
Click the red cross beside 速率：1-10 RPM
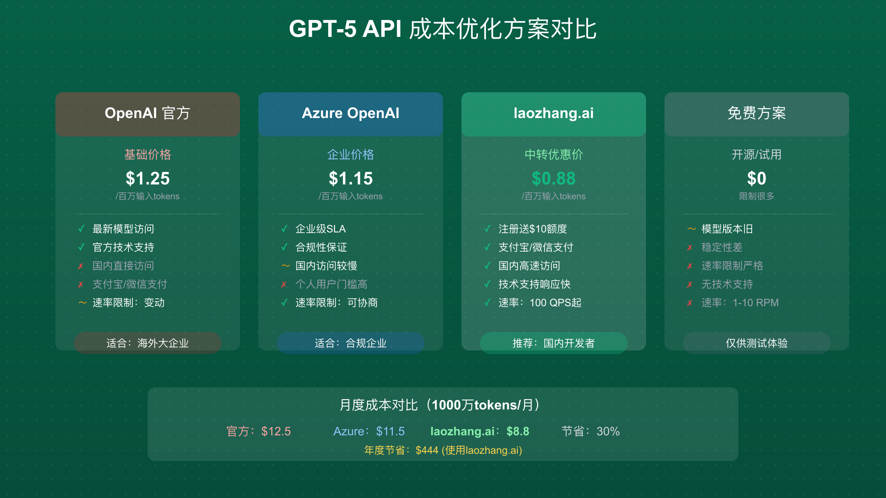click(x=690, y=303)
